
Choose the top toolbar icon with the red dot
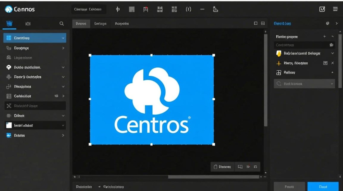(146, 9)
